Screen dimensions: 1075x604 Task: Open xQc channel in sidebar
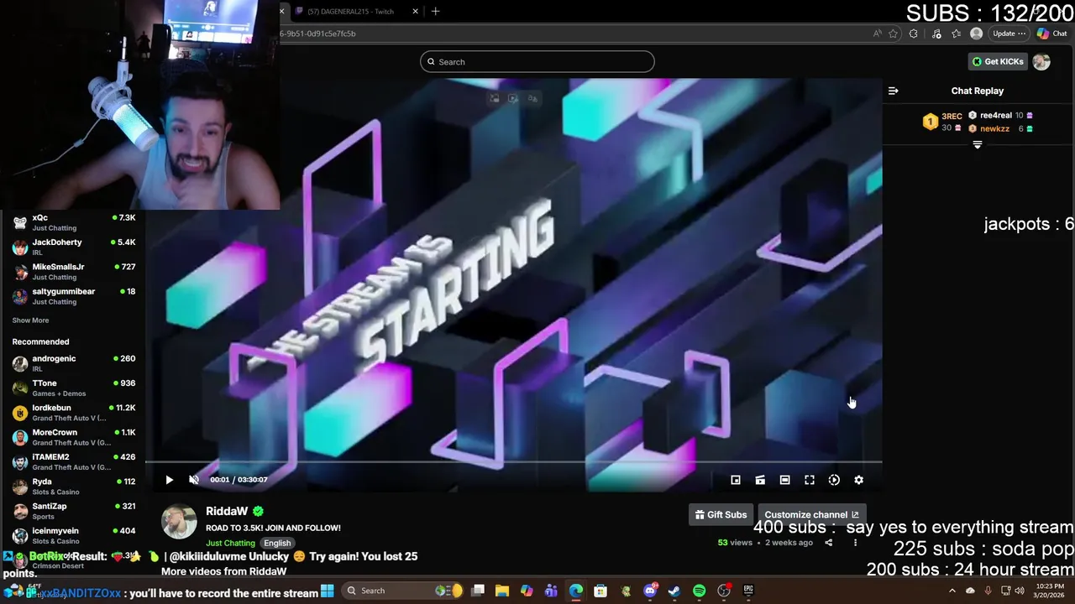pyautogui.click(x=73, y=222)
